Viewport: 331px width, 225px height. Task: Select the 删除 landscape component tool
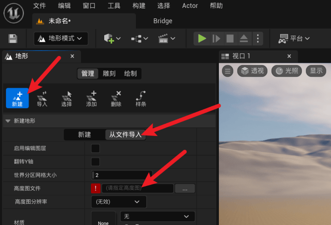(x=116, y=98)
